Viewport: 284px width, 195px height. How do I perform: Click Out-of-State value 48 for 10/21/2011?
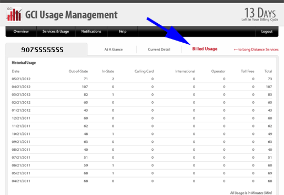(86, 134)
